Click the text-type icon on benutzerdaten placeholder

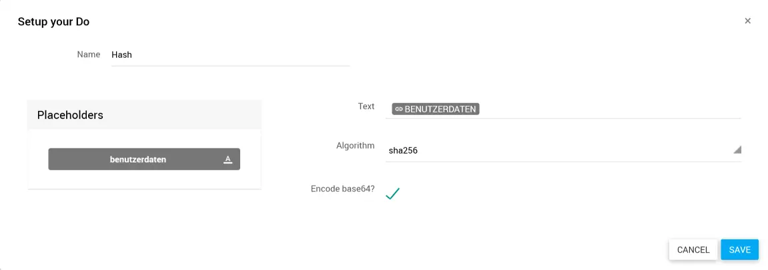pyautogui.click(x=228, y=160)
